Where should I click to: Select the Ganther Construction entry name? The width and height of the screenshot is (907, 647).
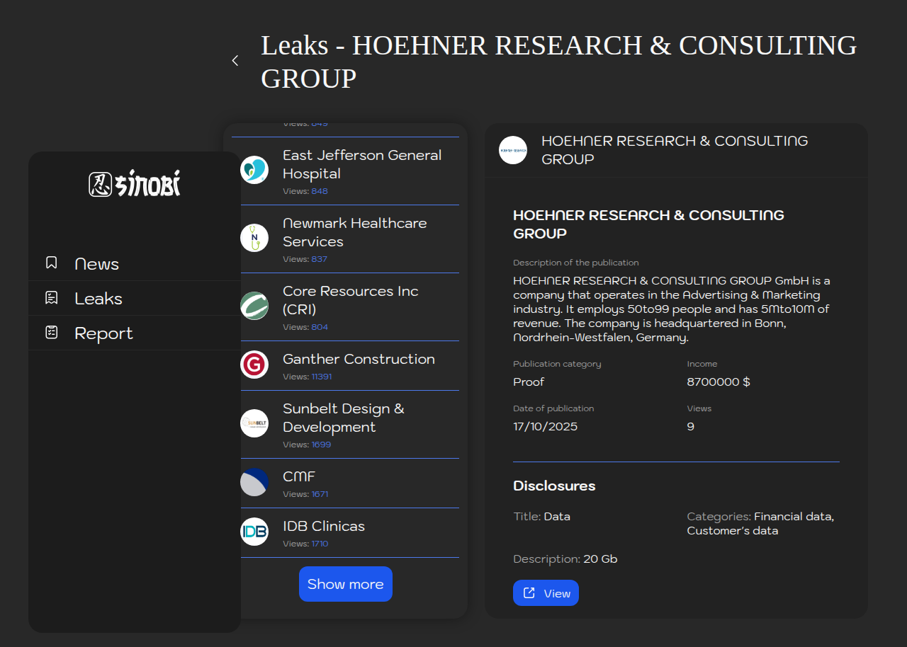[x=359, y=359]
